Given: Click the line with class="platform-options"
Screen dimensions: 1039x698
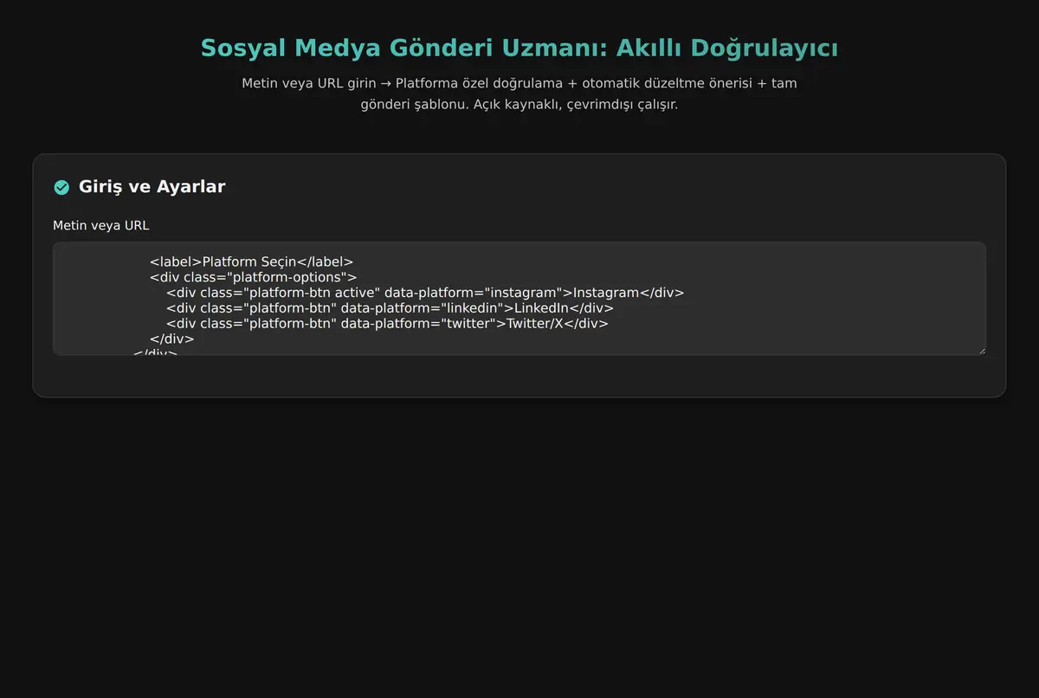Looking at the screenshot, I should tap(253, 277).
